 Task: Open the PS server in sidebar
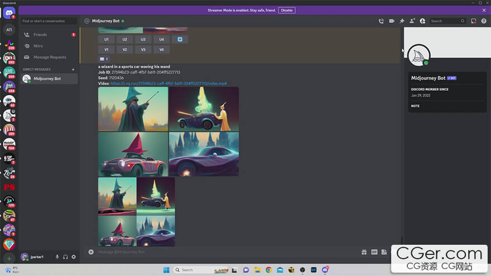[x=9, y=187]
